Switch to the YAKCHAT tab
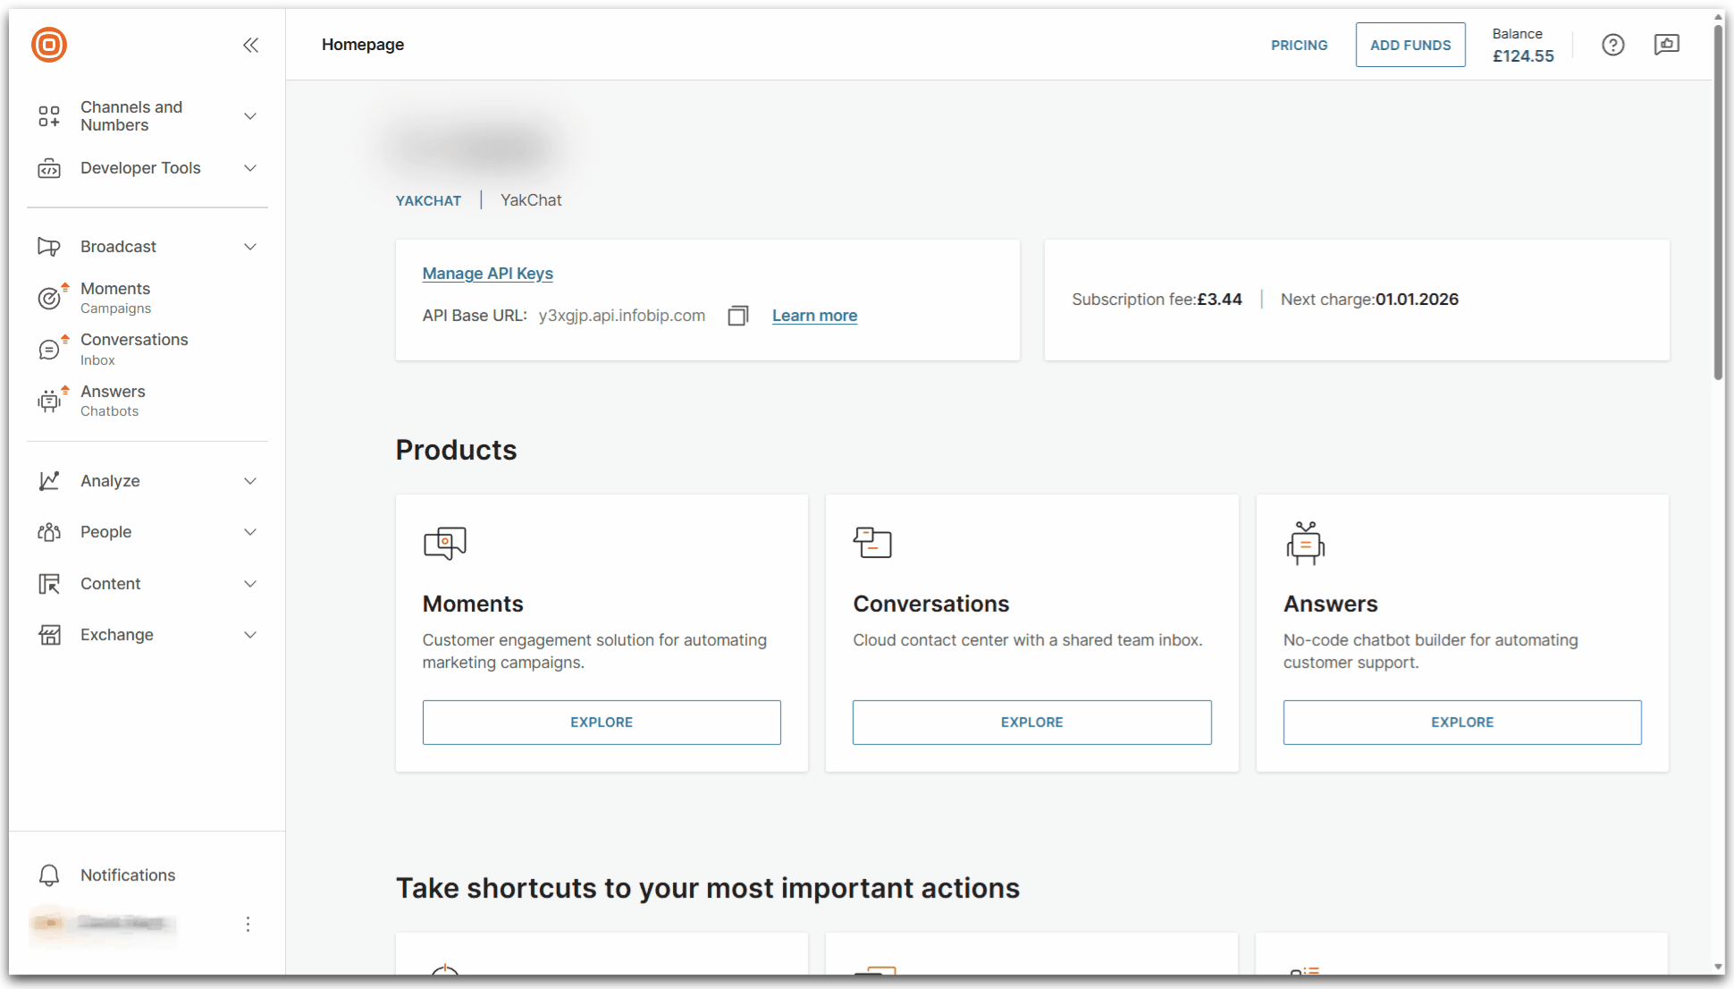The height and width of the screenshot is (989, 1734). [428, 200]
